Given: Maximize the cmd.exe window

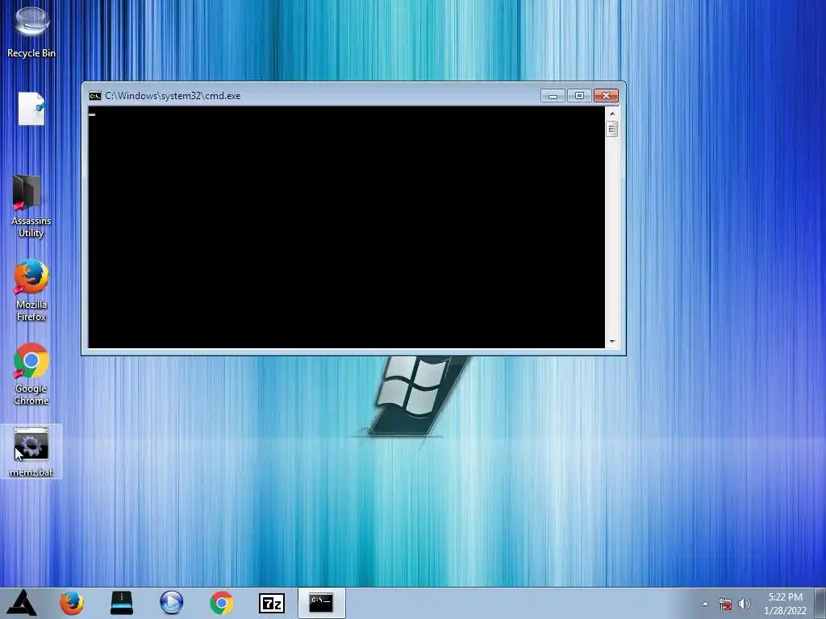Looking at the screenshot, I should 579,96.
